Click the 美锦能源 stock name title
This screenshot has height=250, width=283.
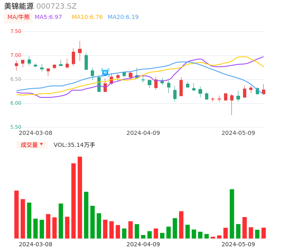(19, 6)
